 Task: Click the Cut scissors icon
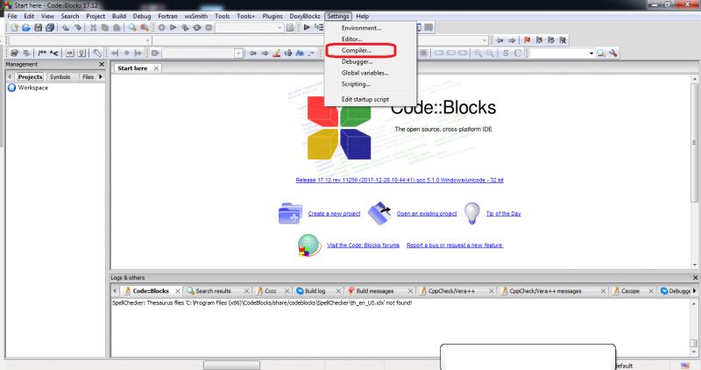pos(93,28)
